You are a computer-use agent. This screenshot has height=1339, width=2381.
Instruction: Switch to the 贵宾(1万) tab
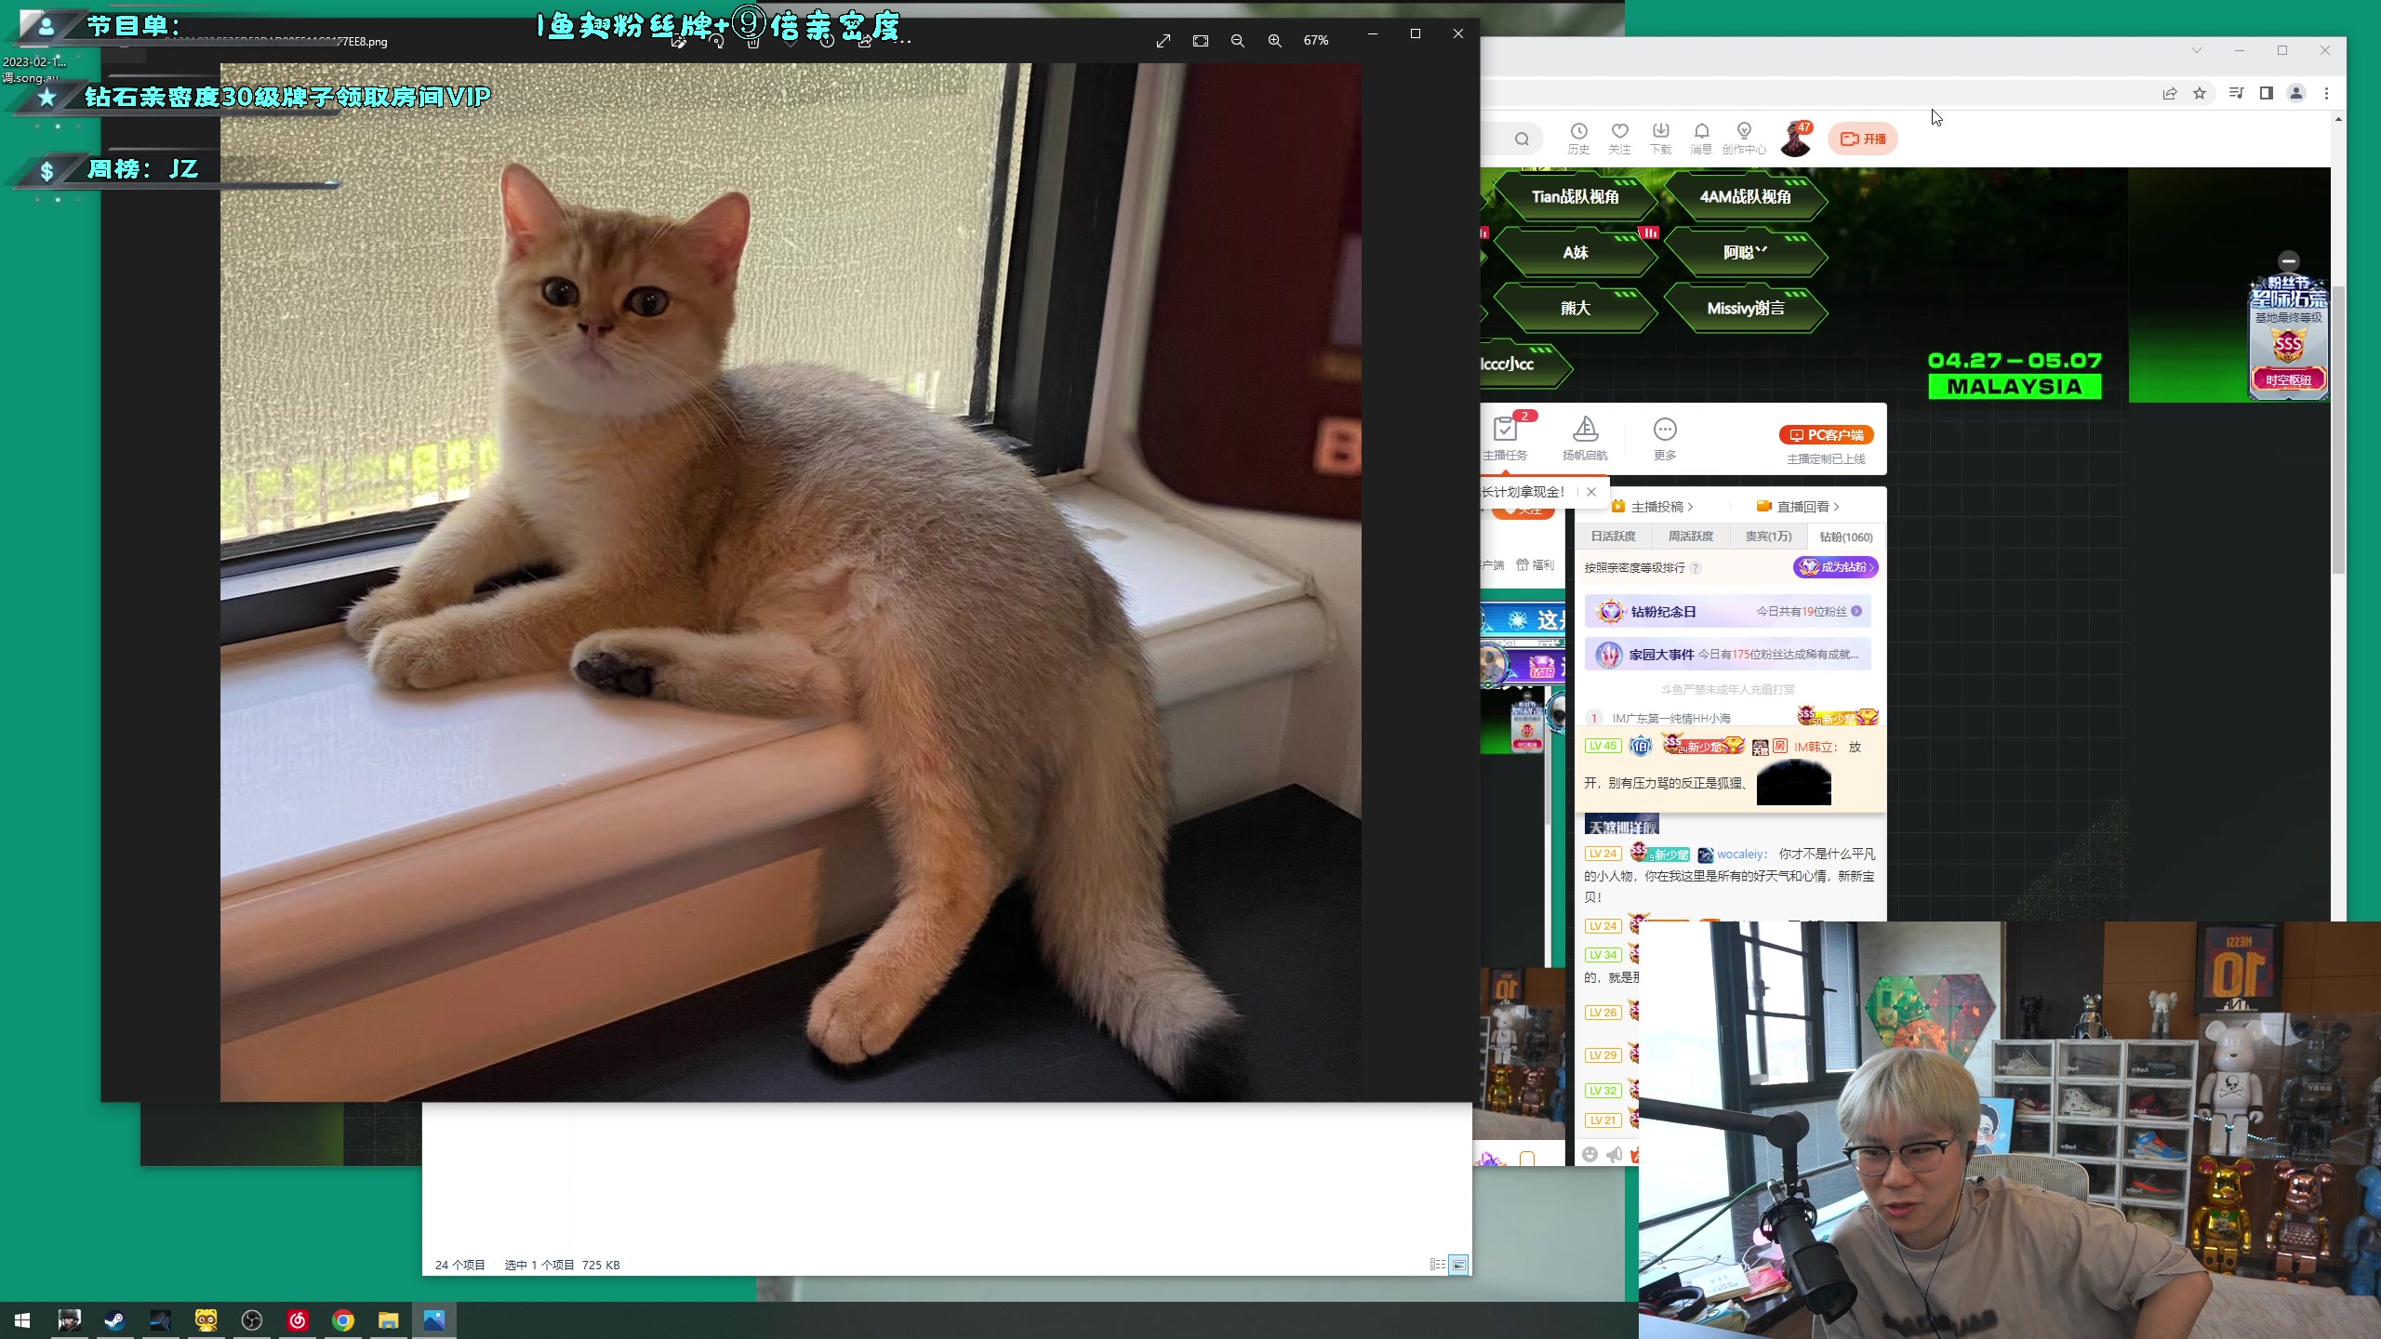(x=1768, y=537)
